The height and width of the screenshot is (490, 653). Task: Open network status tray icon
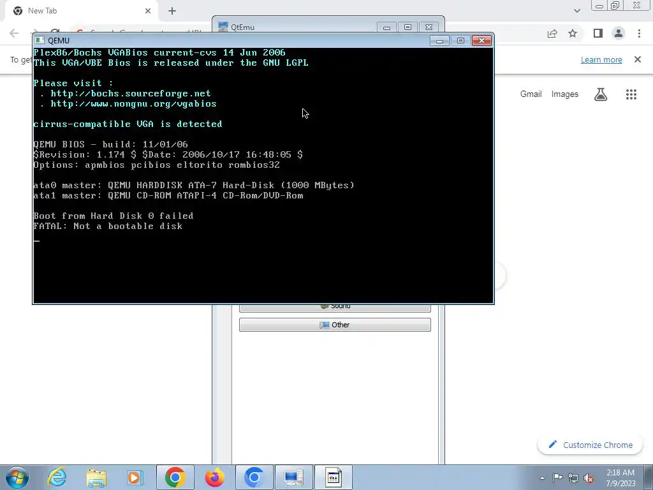click(x=573, y=478)
